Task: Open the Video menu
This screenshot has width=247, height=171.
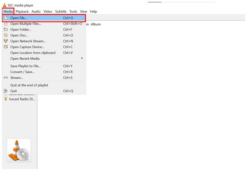Action: tap(48, 12)
